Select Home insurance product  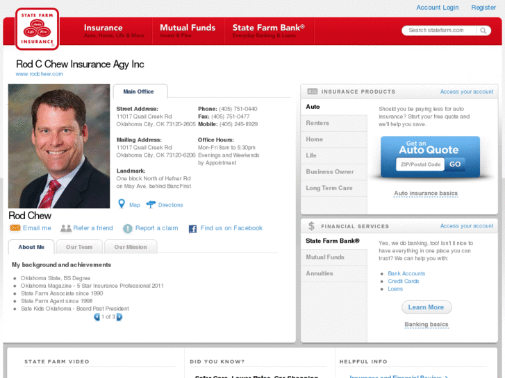[334, 139]
